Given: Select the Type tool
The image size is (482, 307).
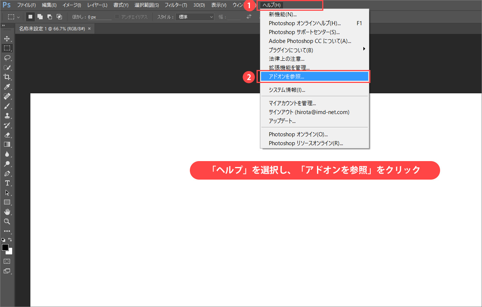Looking at the screenshot, I should click(x=7, y=183).
